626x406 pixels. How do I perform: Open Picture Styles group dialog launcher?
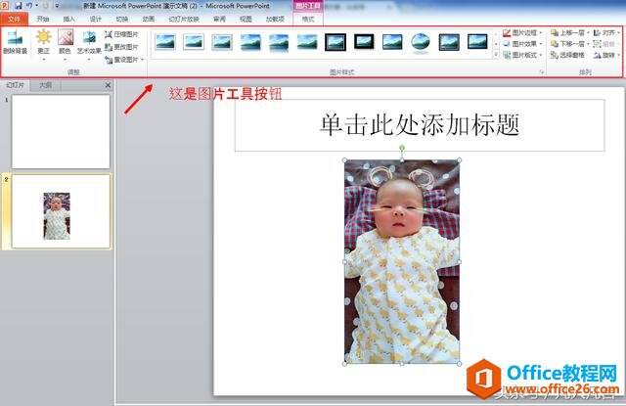click(542, 71)
